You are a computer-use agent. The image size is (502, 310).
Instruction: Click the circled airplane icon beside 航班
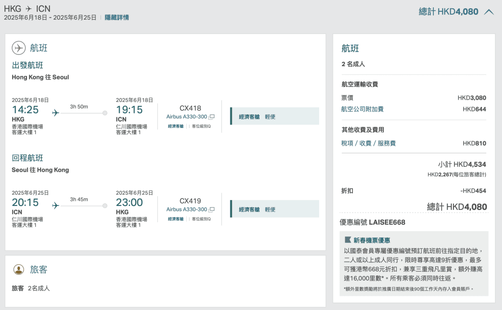coord(19,48)
